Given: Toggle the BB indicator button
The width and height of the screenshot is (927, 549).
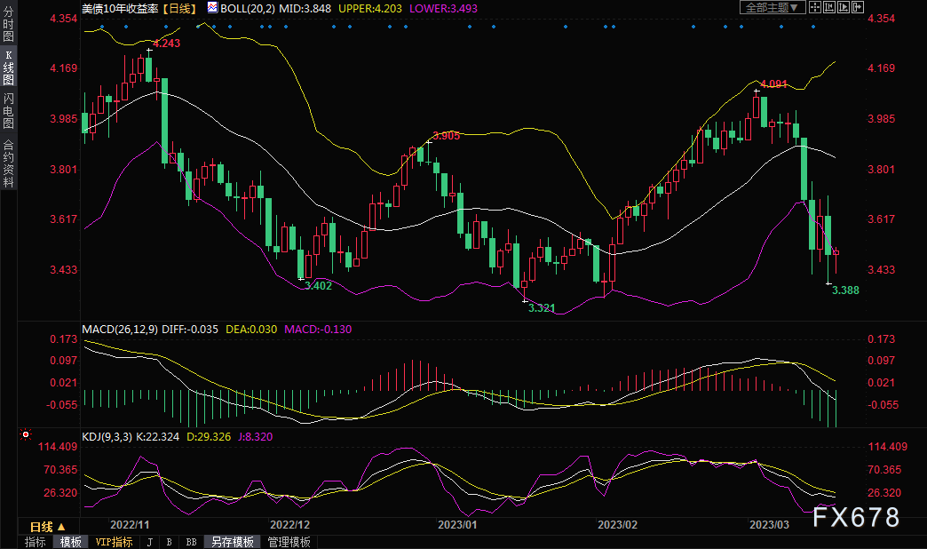Looking at the screenshot, I should point(191,542).
